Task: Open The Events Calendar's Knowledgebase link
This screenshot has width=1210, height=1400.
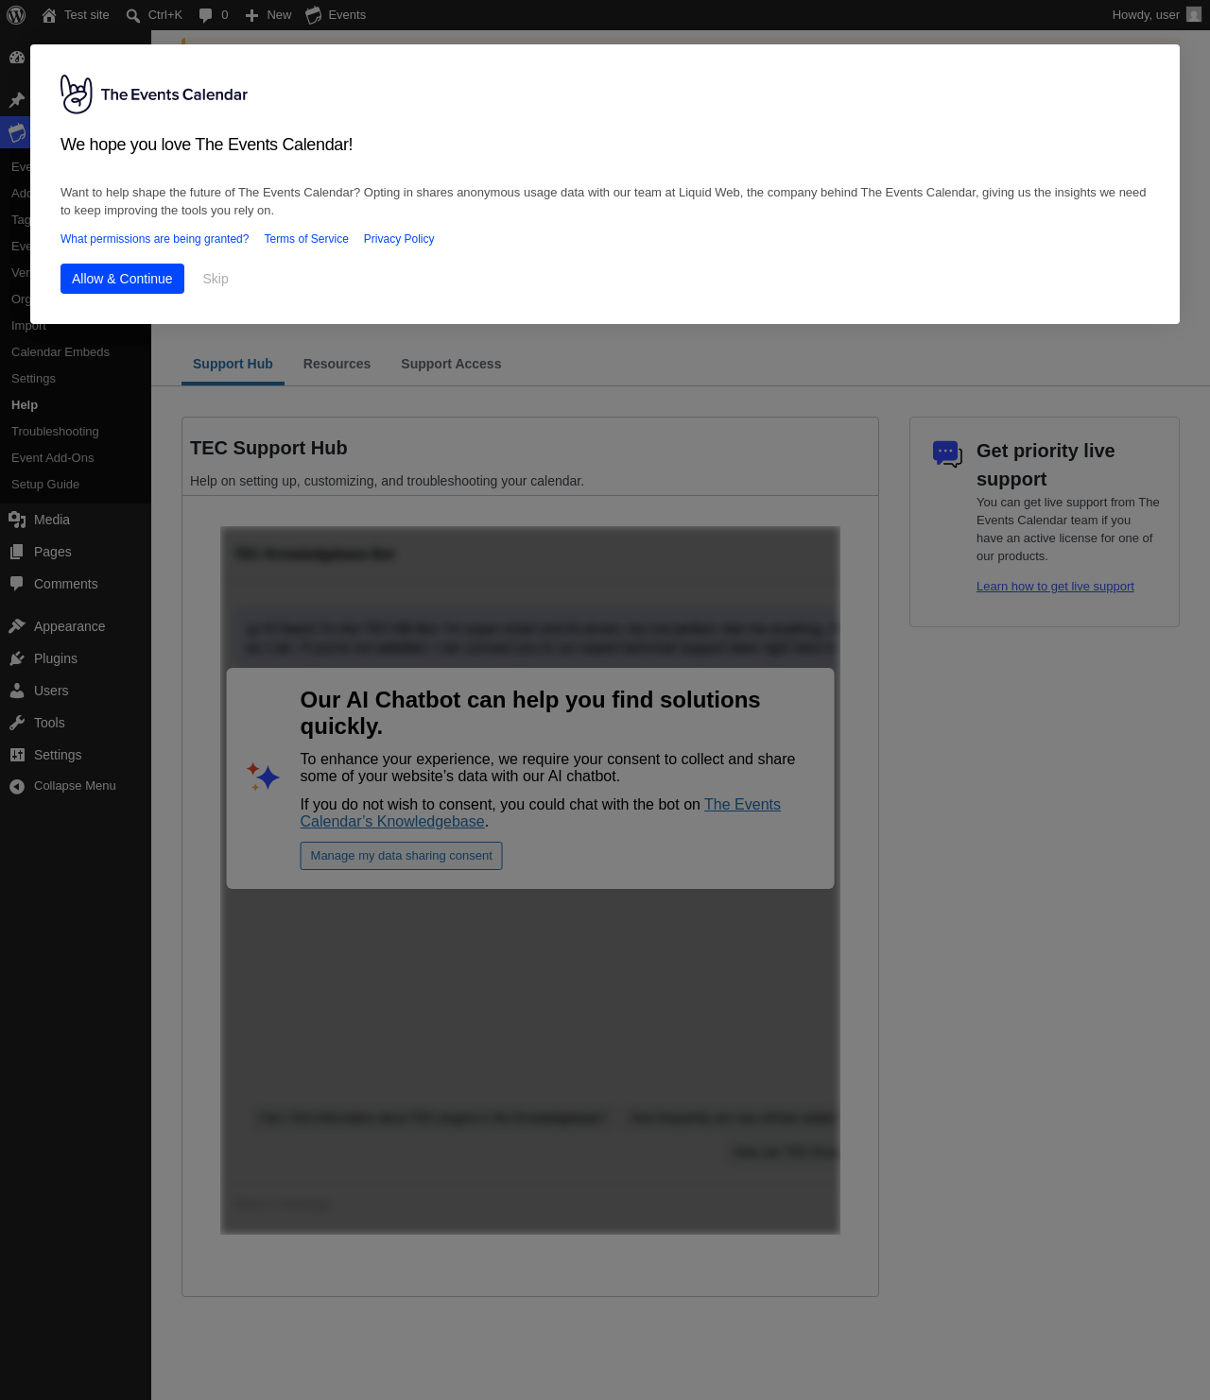Action: (541, 813)
